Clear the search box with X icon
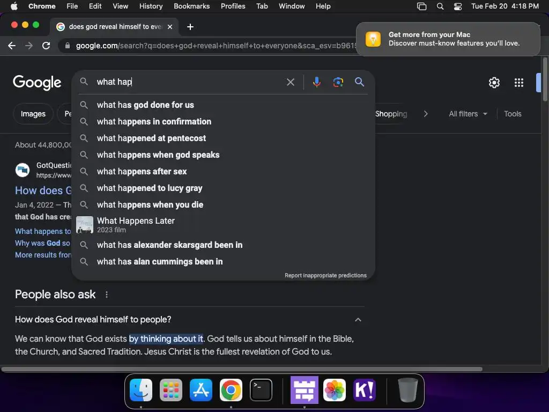 pos(290,82)
